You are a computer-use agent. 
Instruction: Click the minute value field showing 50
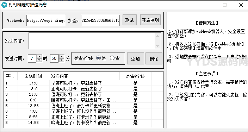[54, 58]
